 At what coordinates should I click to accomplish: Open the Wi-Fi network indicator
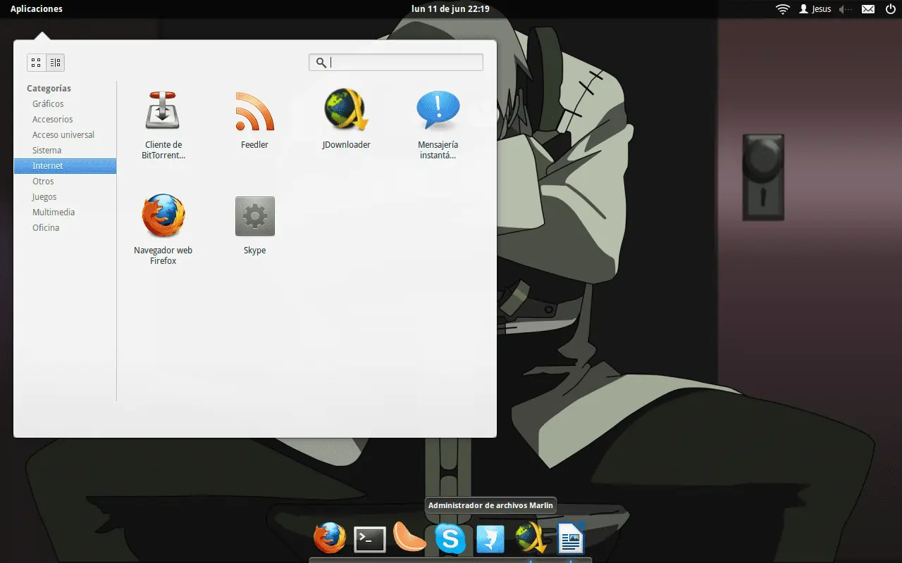(782, 9)
